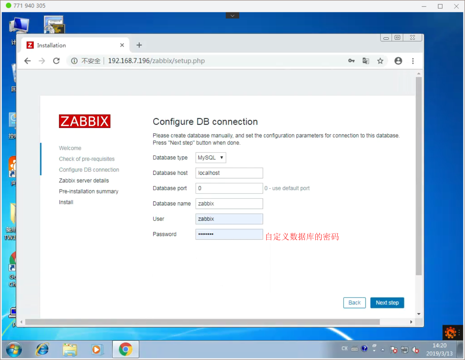The width and height of the screenshot is (465, 360).
Task: Click the taskbar clock 14:20
Action: [439, 346]
